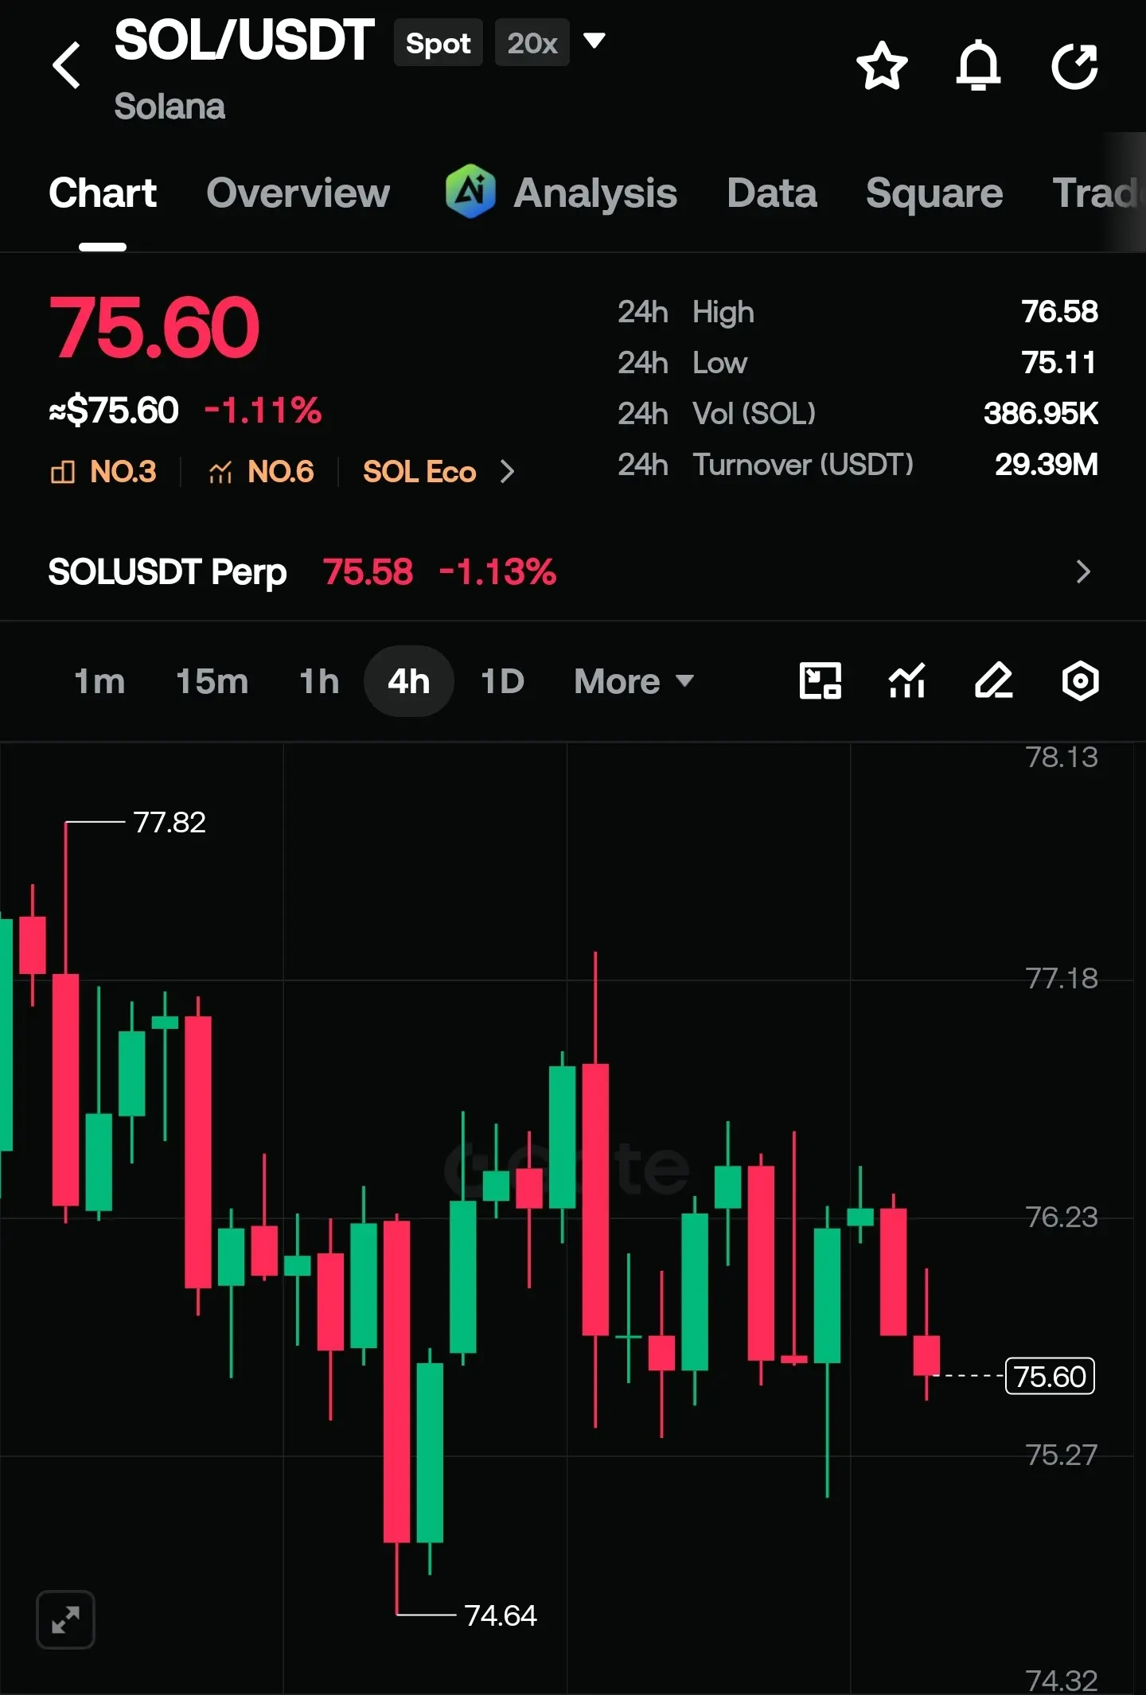
Task: Select the 4h timeframe
Action: point(409,681)
